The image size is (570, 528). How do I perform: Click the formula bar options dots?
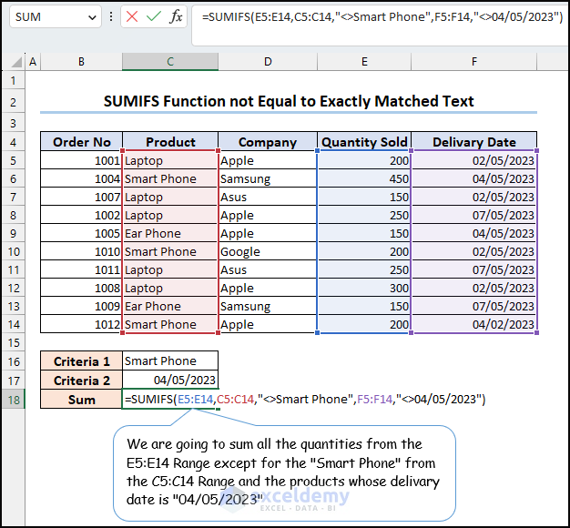click(111, 17)
